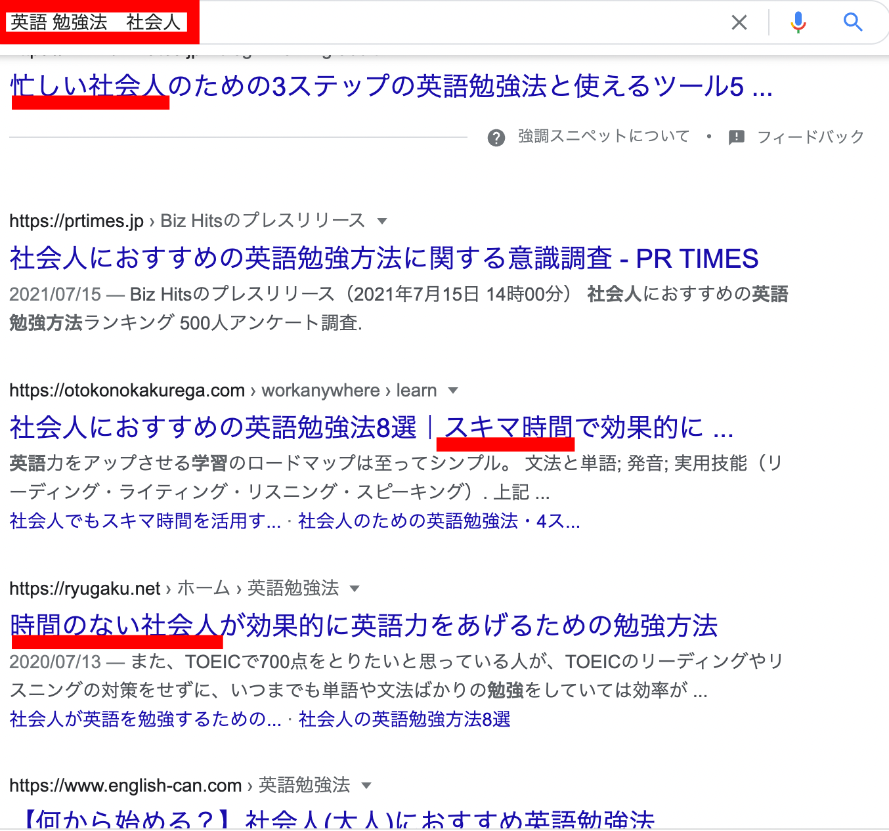
Task: Open sitelink 社会人でもスキマ時間を活用す...
Action: pos(144,521)
